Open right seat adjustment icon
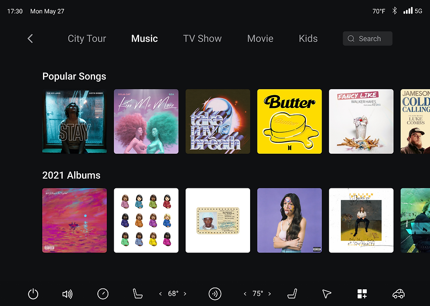Viewport: 430px width, 306px height. coord(292,294)
